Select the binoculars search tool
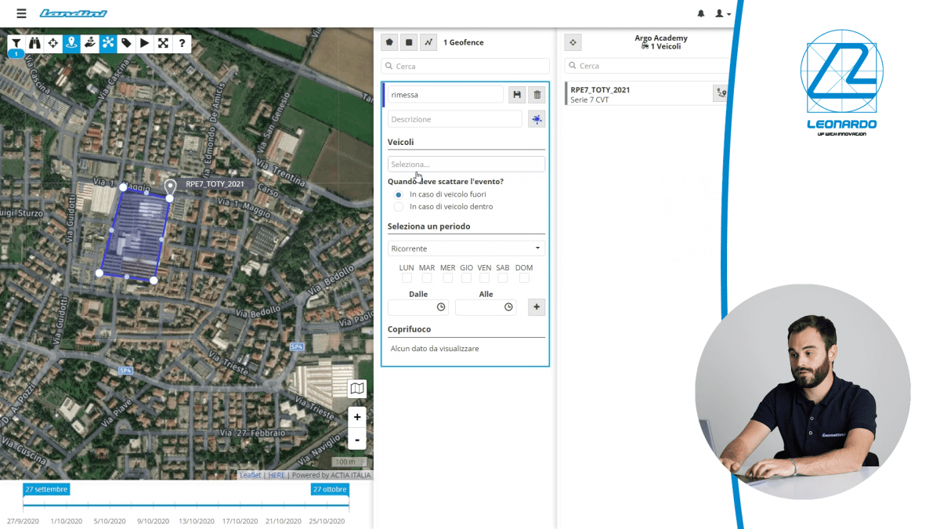940x529 pixels. click(34, 43)
